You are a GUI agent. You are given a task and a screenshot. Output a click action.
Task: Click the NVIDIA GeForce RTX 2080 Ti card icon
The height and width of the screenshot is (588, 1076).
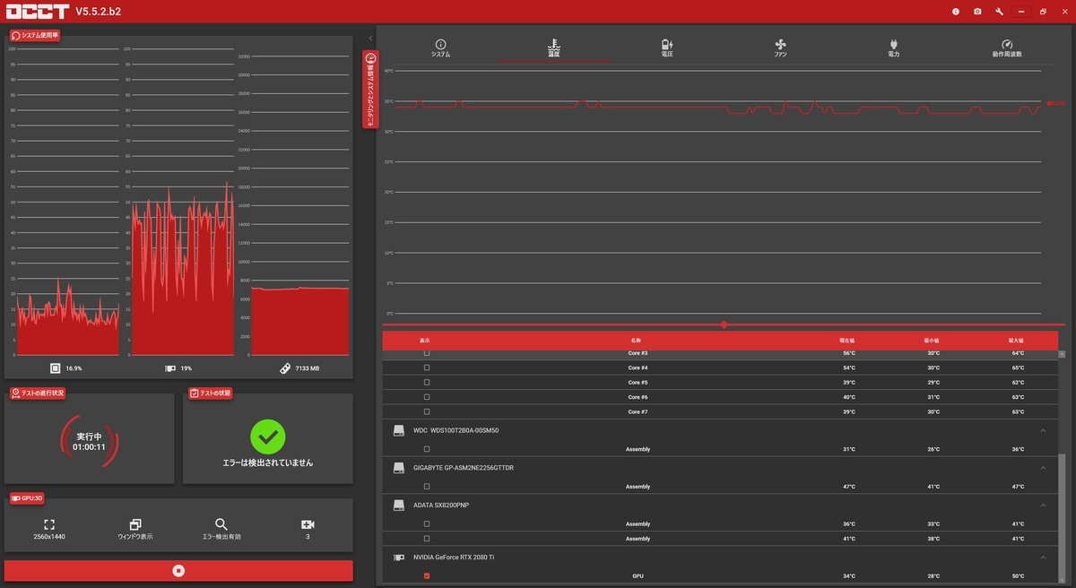tap(399, 558)
